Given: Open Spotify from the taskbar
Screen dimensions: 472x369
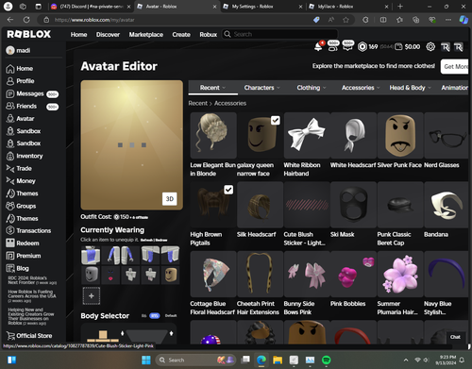Looking at the screenshot, I should tap(327, 360).
